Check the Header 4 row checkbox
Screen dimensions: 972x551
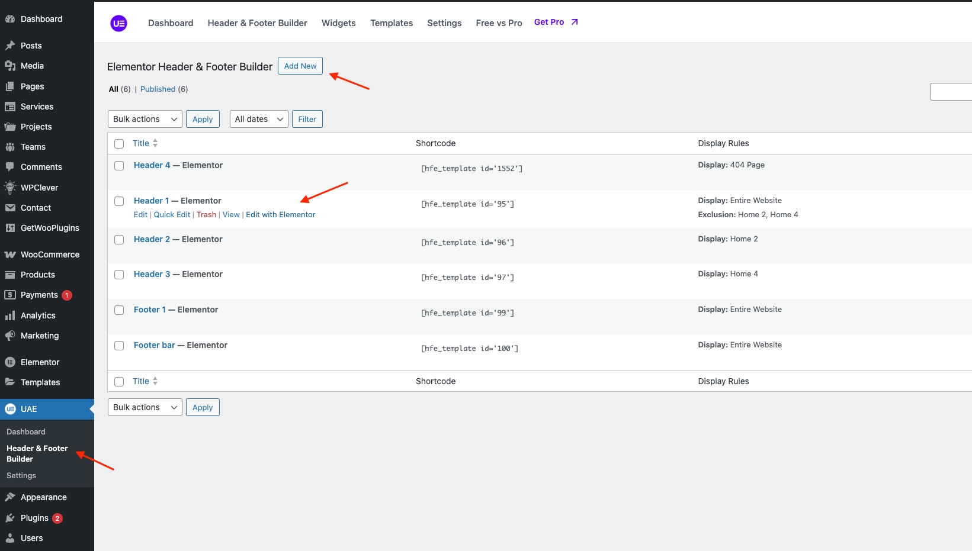(119, 166)
